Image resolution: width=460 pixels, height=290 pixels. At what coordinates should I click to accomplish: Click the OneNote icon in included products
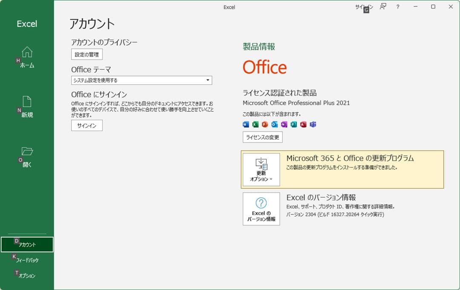283,124
